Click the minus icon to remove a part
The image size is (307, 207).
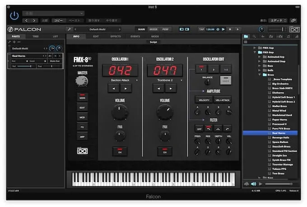click(x=19, y=42)
